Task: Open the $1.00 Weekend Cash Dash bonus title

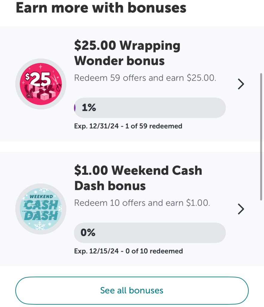Action: click(138, 178)
